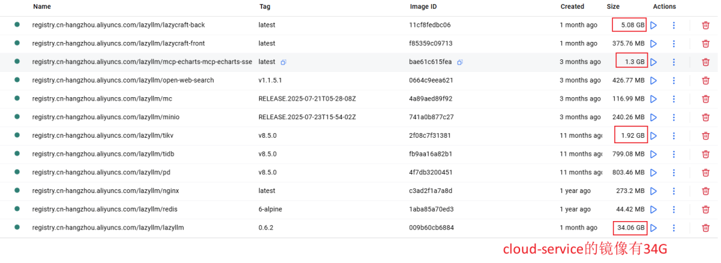Delete the minio image
Image resolution: width=721 pixels, height=263 pixels.
click(706, 117)
